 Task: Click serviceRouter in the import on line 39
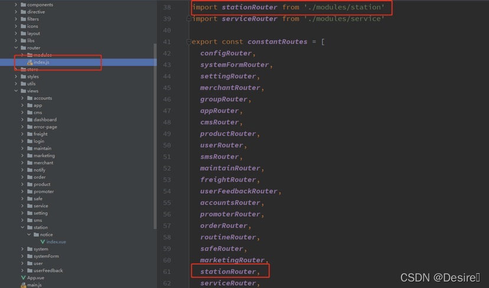249,19
